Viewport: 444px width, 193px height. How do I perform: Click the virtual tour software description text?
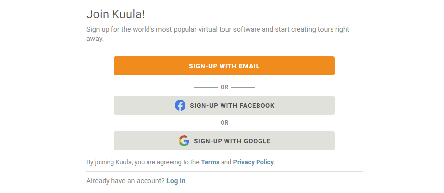(218, 34)
